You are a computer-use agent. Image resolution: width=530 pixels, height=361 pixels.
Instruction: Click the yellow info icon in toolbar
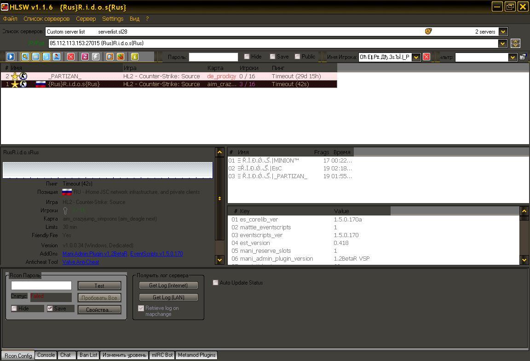135,57
